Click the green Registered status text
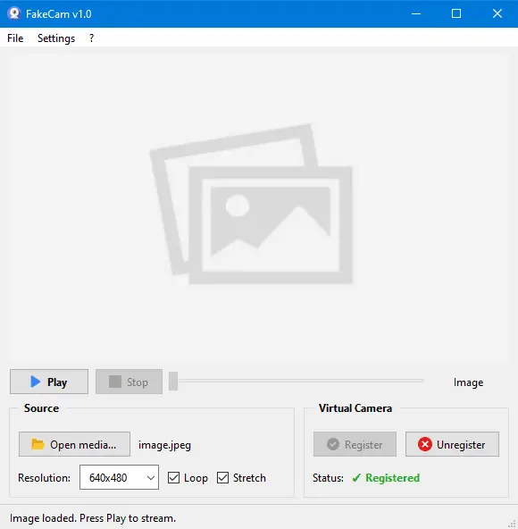 point(393,478)
